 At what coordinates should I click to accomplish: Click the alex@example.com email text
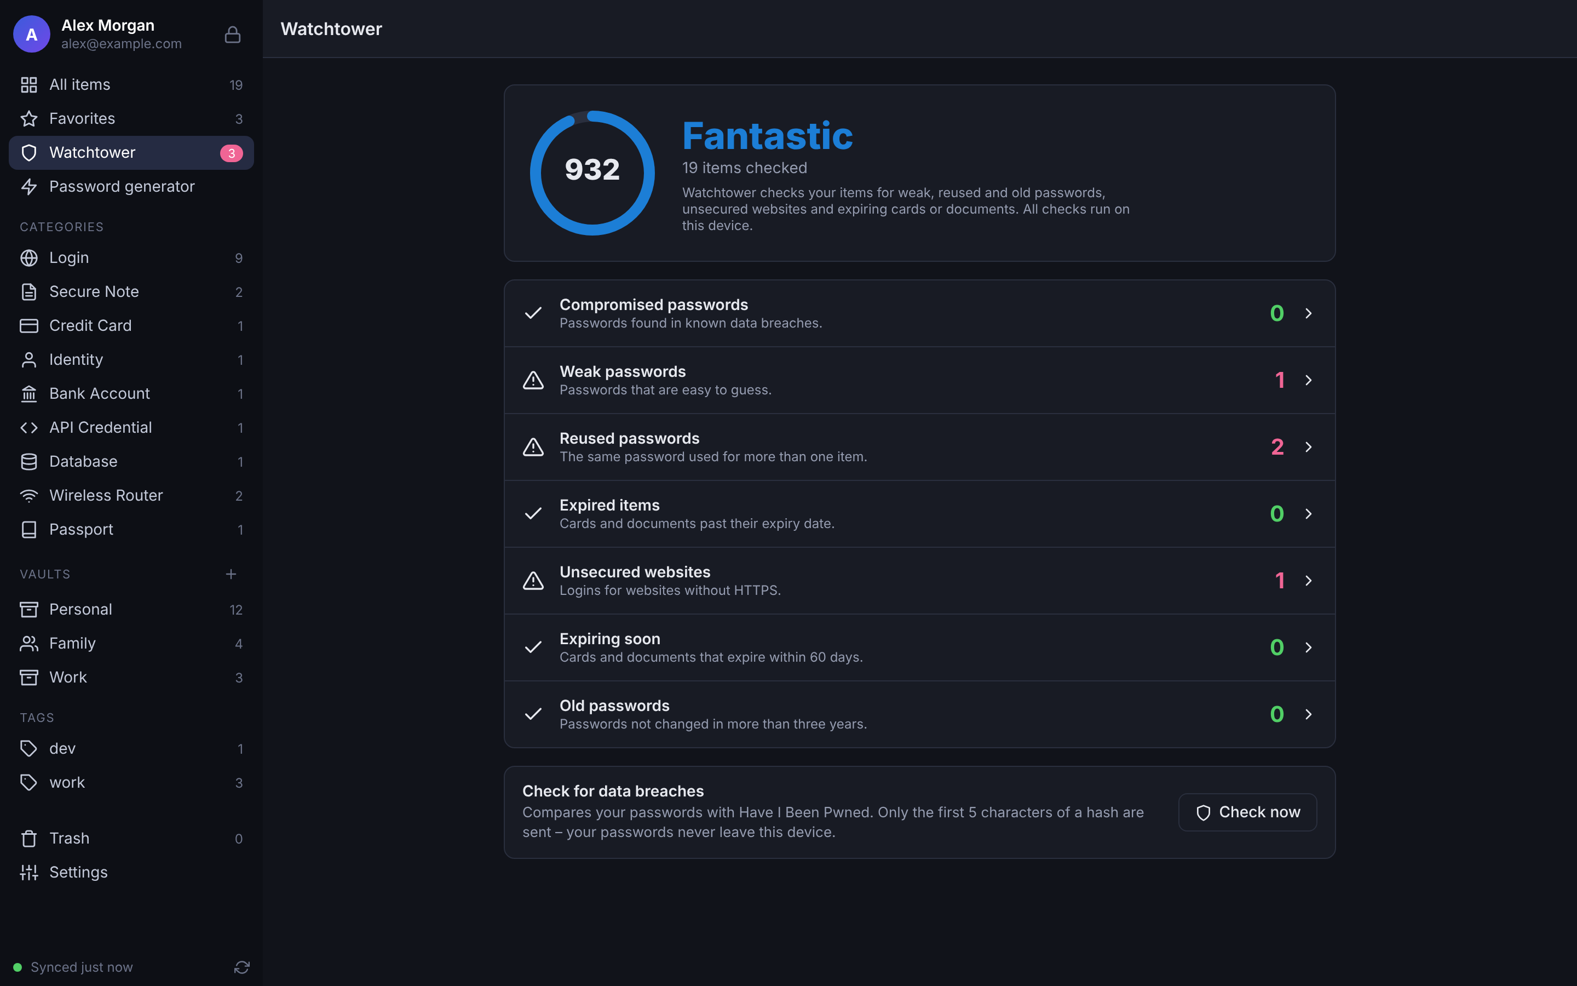[121, 44]
